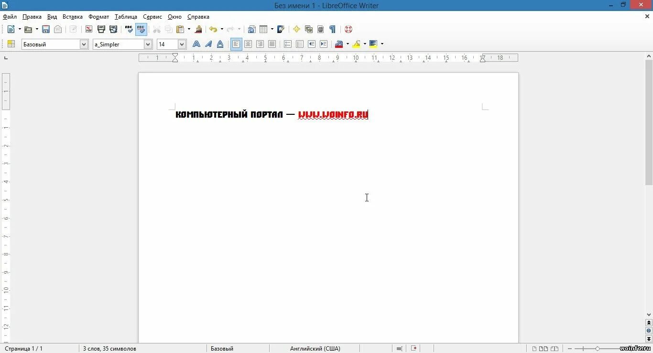Click the zoom slider handle
The image size is (653, 353).
click(x=598, y=349)
